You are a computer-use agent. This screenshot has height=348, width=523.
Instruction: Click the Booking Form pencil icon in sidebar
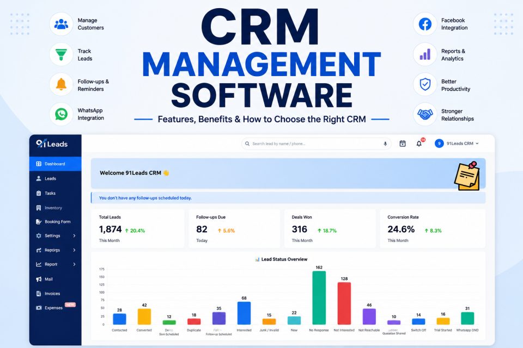39,221
